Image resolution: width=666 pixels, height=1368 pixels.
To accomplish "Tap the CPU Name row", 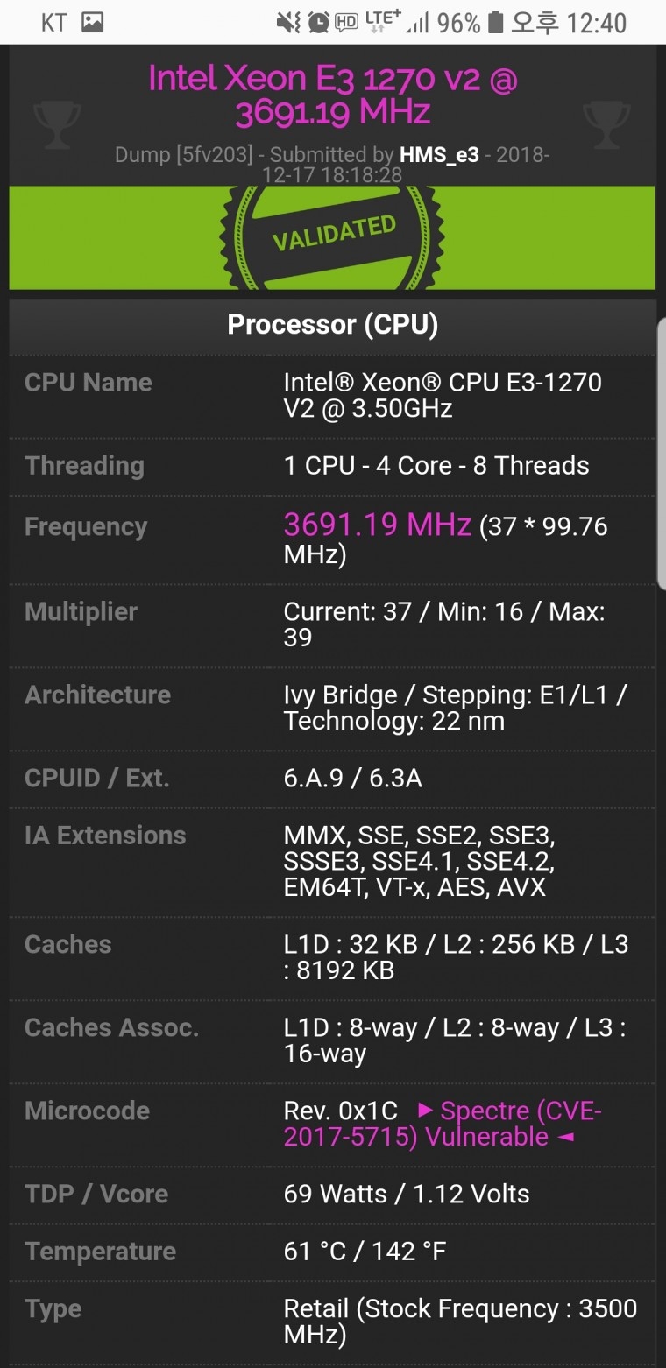I will click(332, 396).
